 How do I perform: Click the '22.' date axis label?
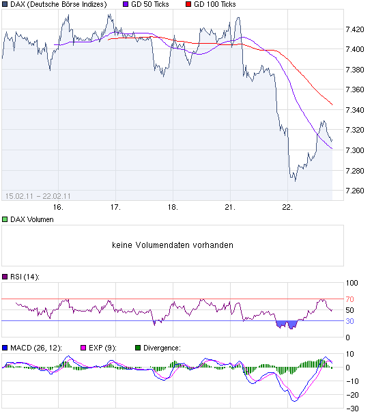pos(287,207)
